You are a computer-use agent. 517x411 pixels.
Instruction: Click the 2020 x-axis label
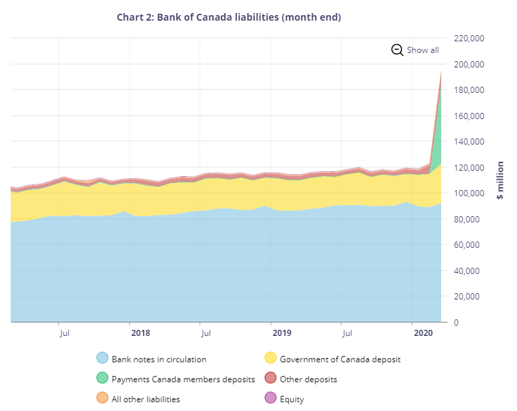[x=423, y=333]
